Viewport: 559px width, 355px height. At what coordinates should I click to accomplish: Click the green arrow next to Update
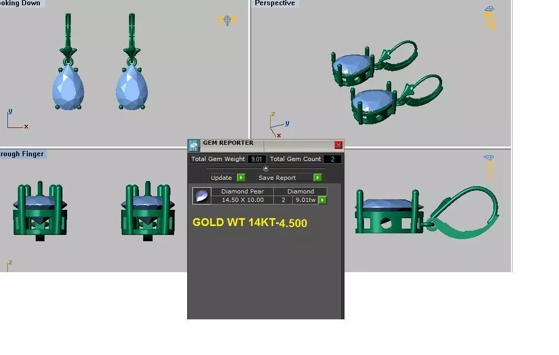coord(241,177)
